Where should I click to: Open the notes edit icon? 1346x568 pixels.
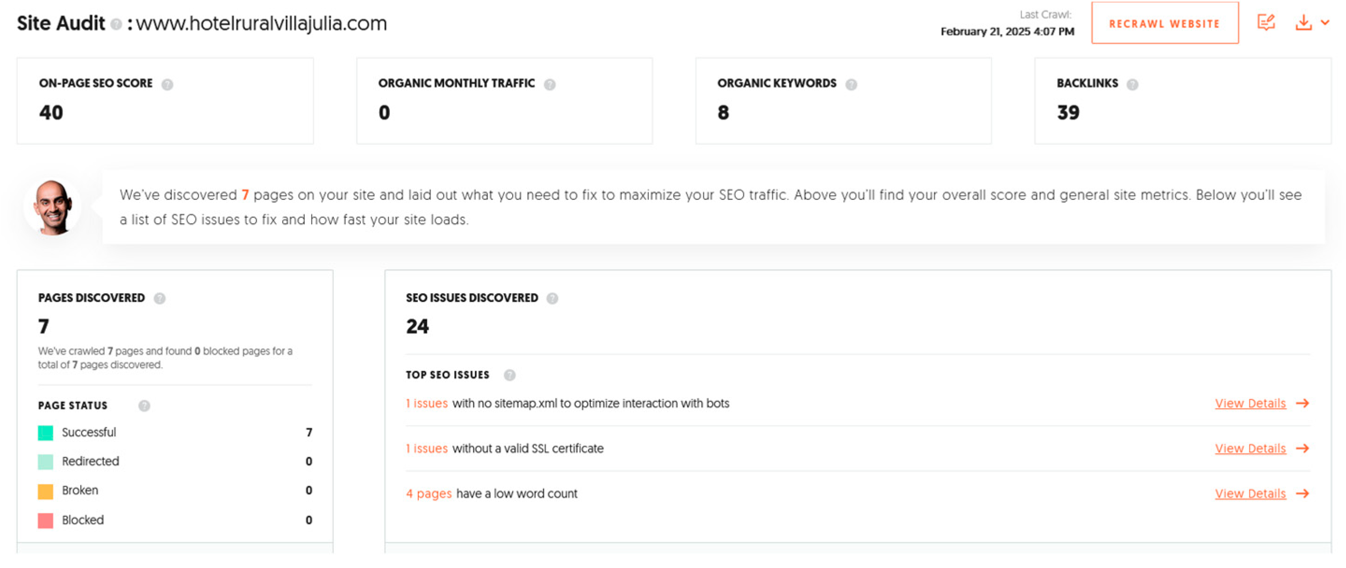coord(1266,22)
